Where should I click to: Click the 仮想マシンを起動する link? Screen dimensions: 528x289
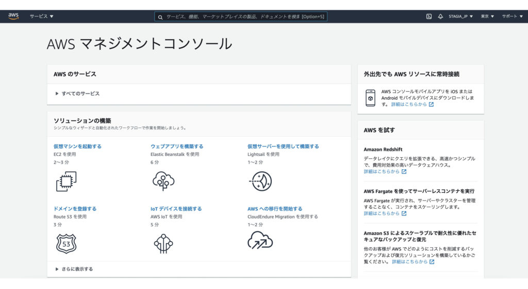click(77, 146)
